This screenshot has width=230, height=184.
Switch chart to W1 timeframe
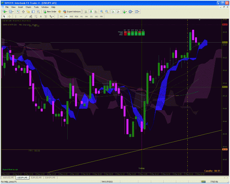[96, 17]
